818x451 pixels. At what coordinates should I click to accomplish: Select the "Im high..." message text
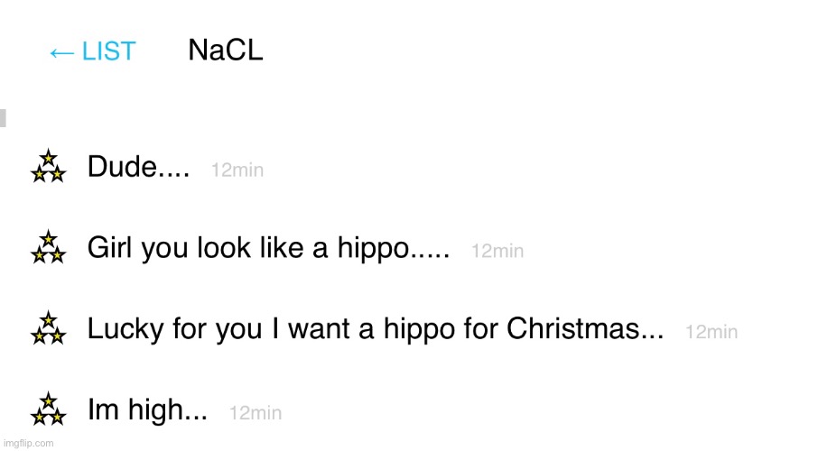click(147, 413)
